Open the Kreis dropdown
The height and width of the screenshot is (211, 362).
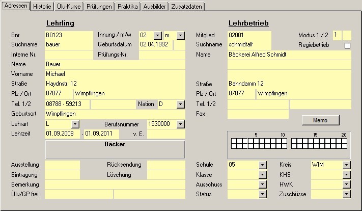347,165
